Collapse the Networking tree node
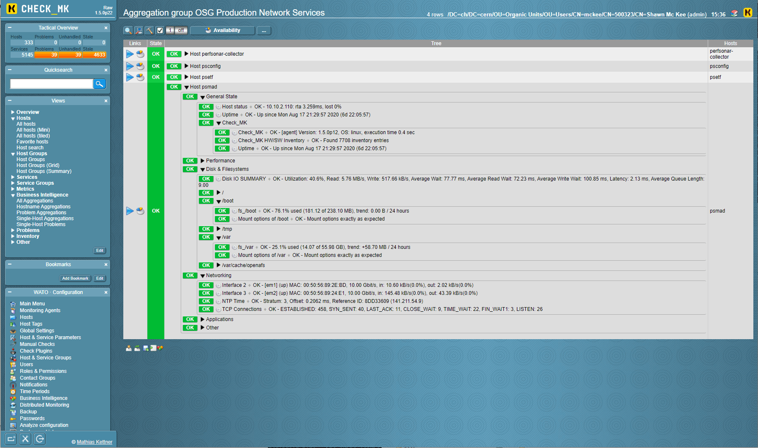The height and width of the screenshot is (448, 758). (x=203, y=275)
